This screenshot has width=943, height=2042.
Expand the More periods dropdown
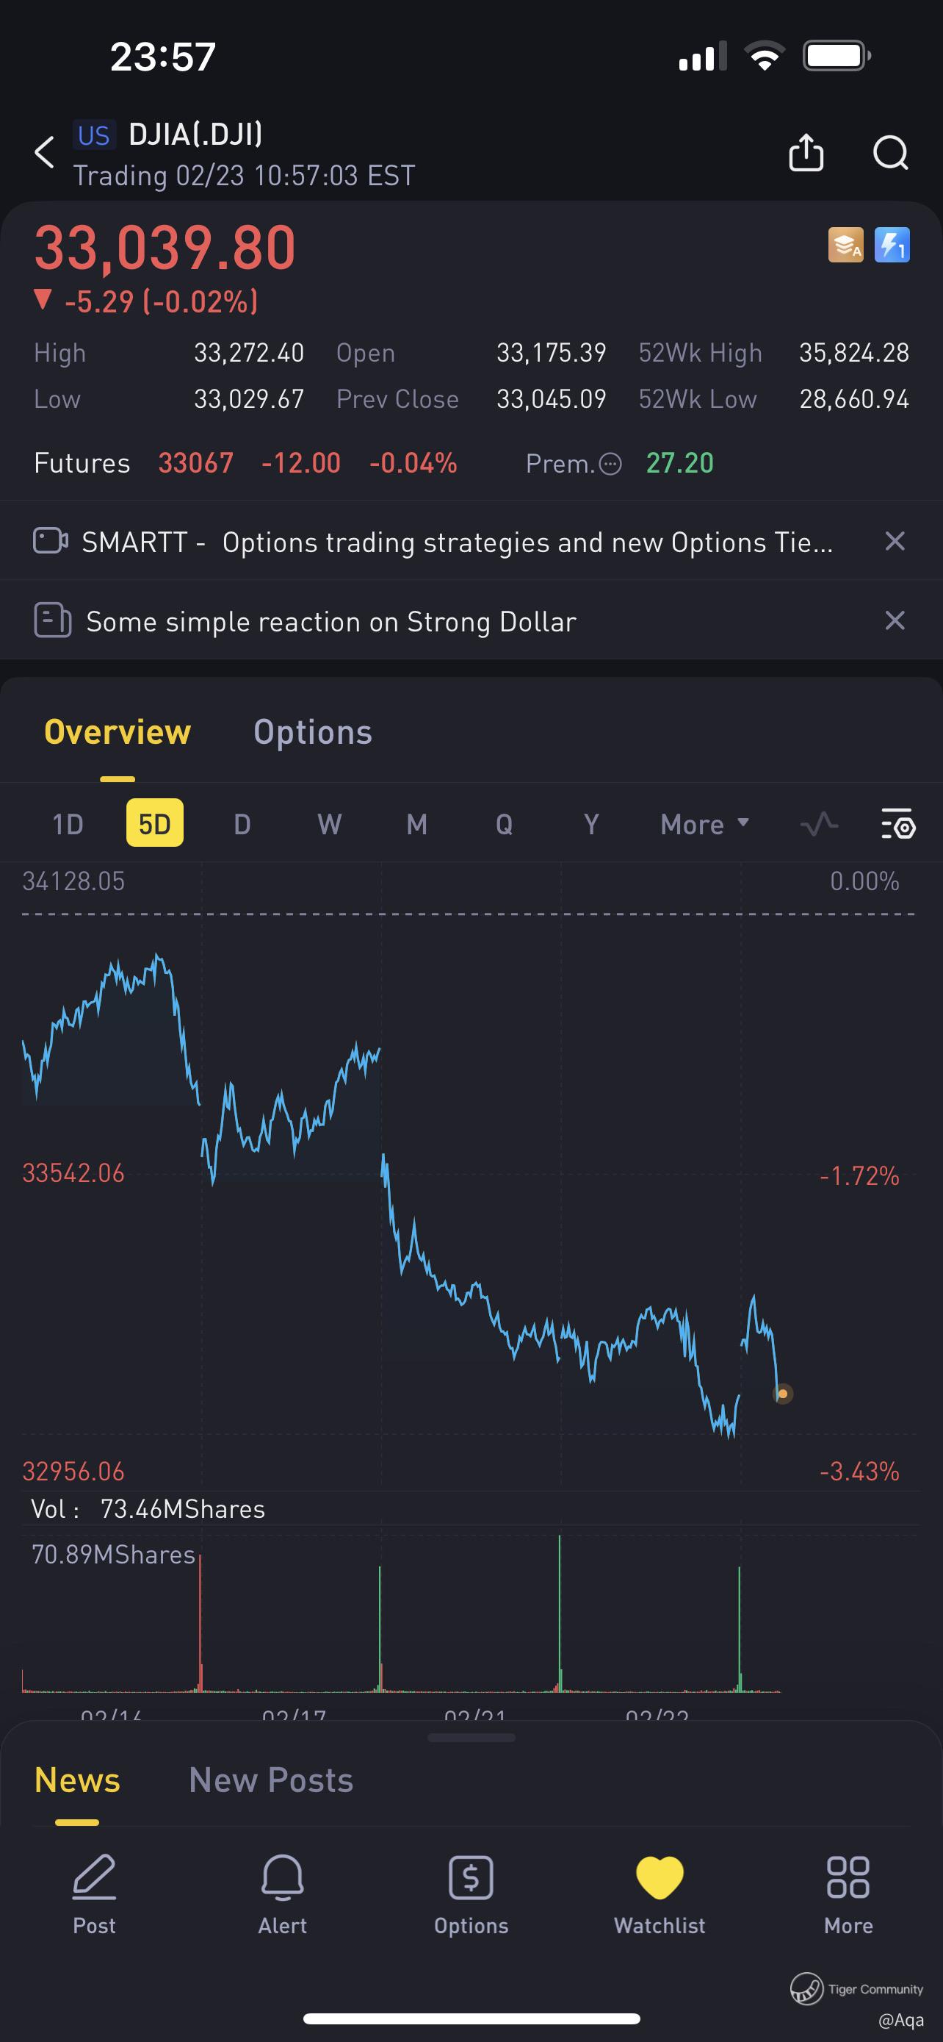pos(704,825)
